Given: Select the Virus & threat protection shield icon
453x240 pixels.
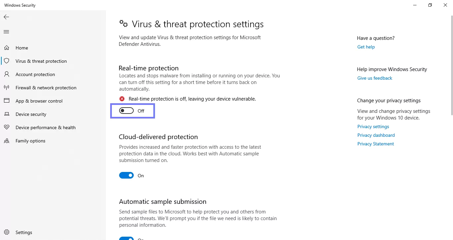Looking at the screenshot, I should click(x=6, y=61).
